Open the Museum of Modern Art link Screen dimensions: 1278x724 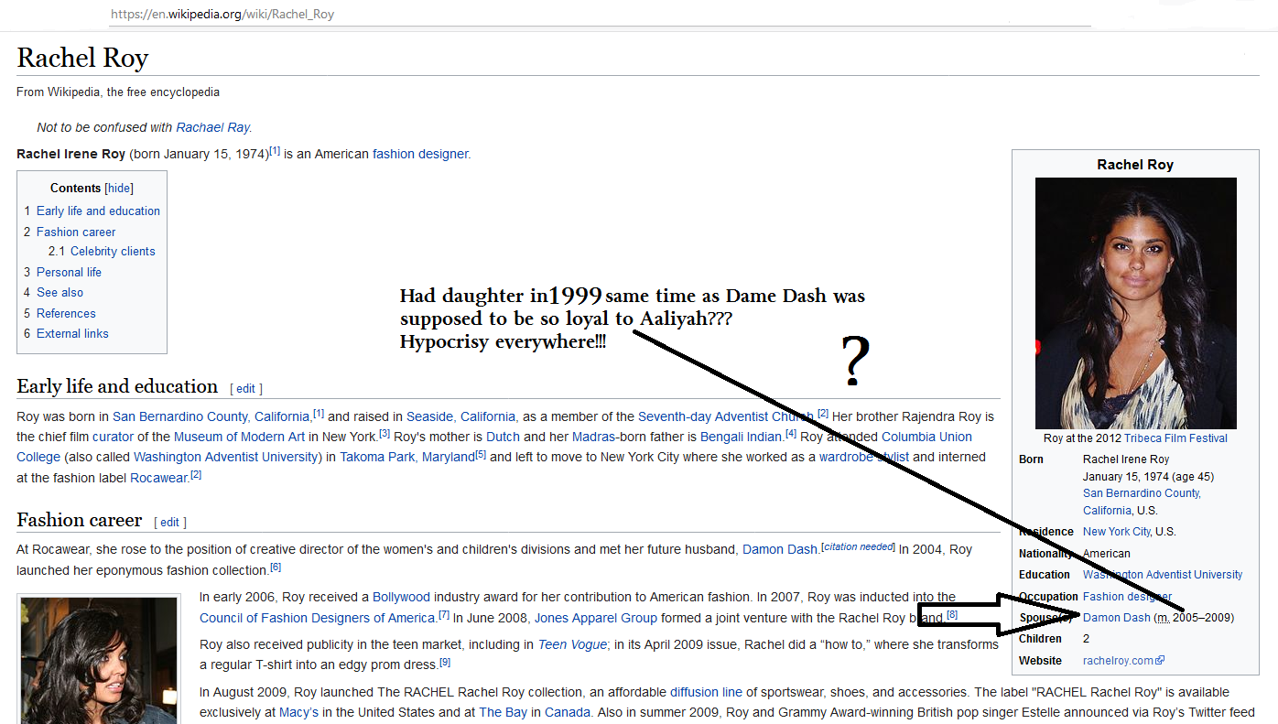[x=239, y=437]
